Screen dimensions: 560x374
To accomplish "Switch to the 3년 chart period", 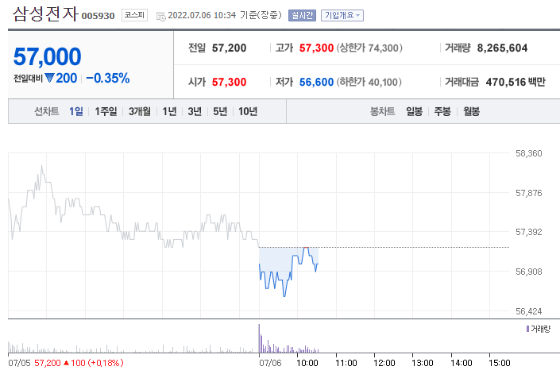I will click(x=195, y=112).
